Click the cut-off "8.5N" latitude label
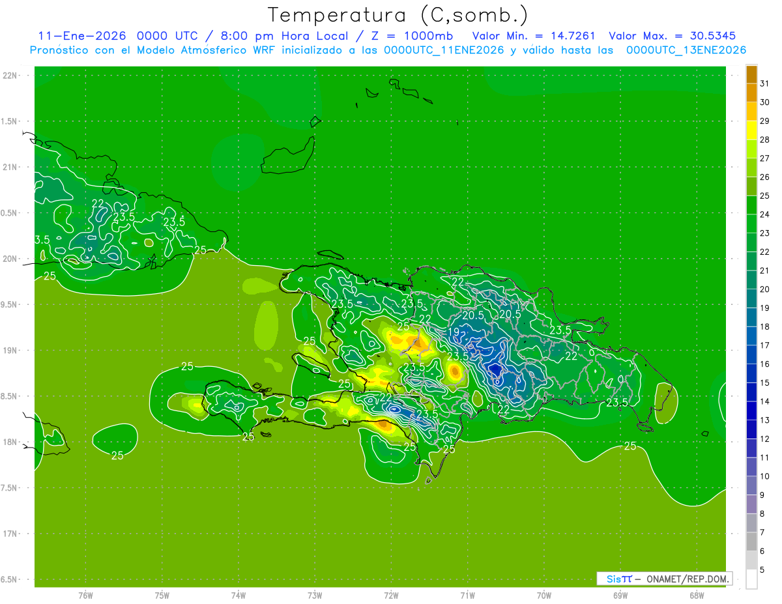Screen dimensions: 782x604 tap(10, 396)
